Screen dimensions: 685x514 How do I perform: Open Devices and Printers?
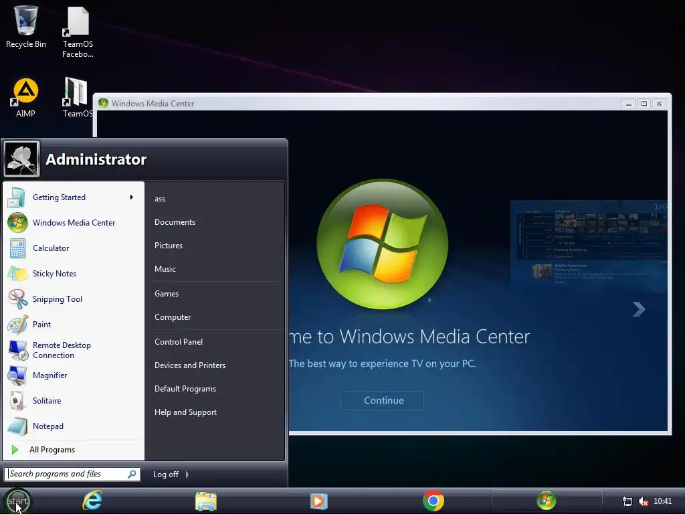pyautogui.click(x=190, y=365)
